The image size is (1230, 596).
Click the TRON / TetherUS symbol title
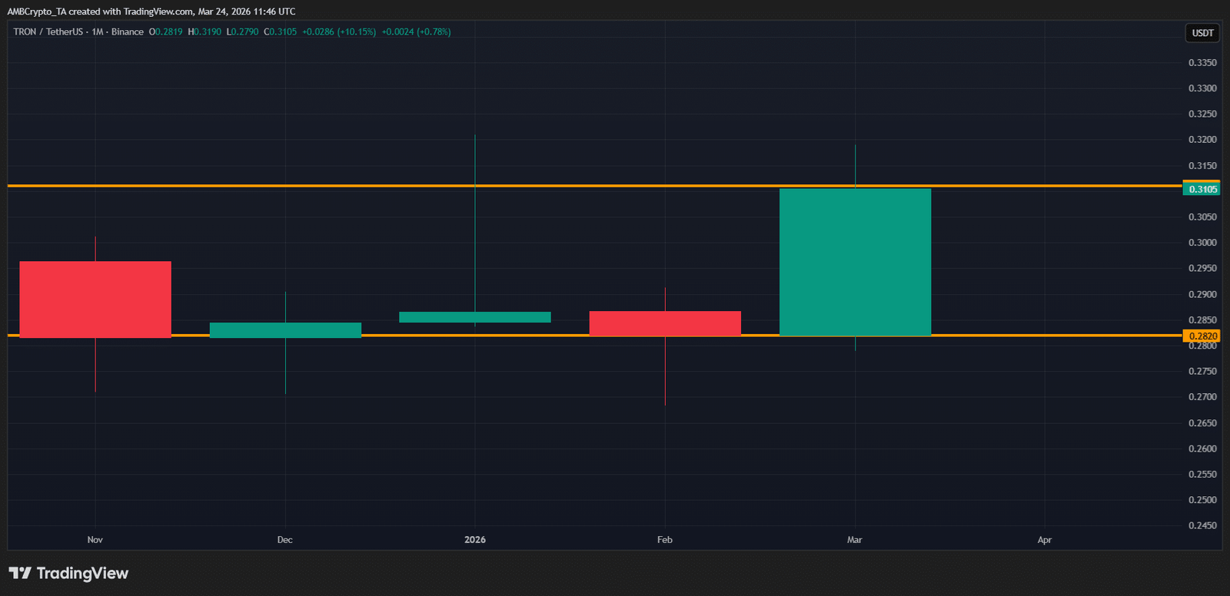[x=48, y=31]
